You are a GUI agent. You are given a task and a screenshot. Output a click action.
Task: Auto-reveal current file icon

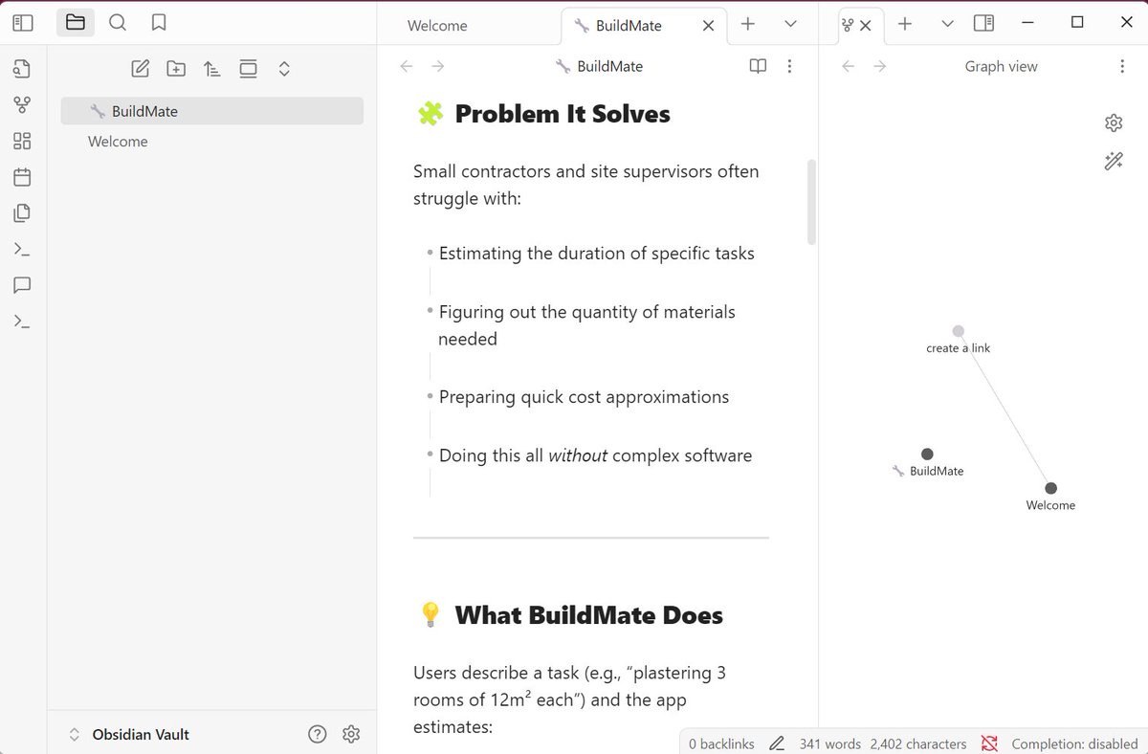point(248,68)
